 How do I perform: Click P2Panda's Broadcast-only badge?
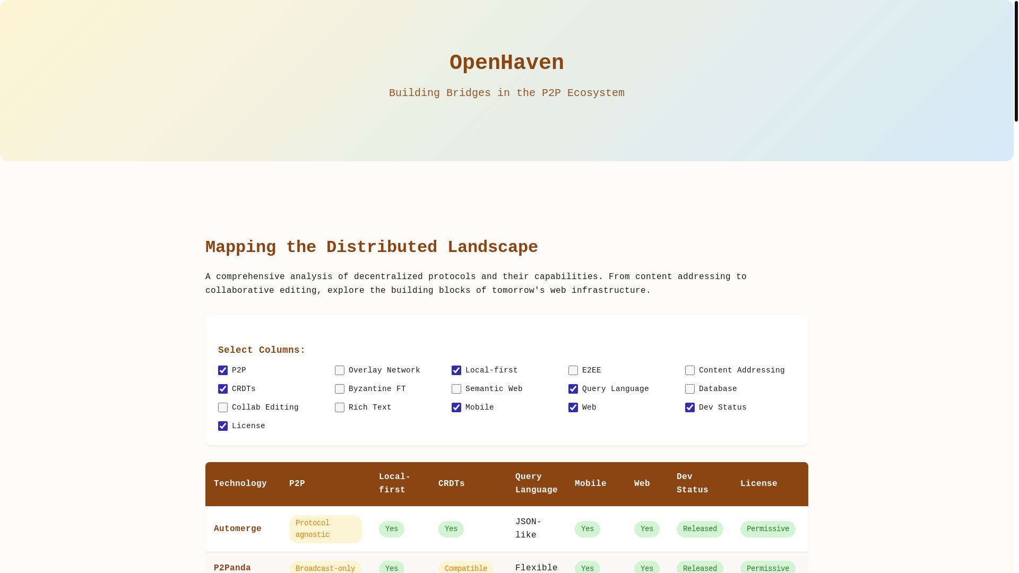pos(325,567)
